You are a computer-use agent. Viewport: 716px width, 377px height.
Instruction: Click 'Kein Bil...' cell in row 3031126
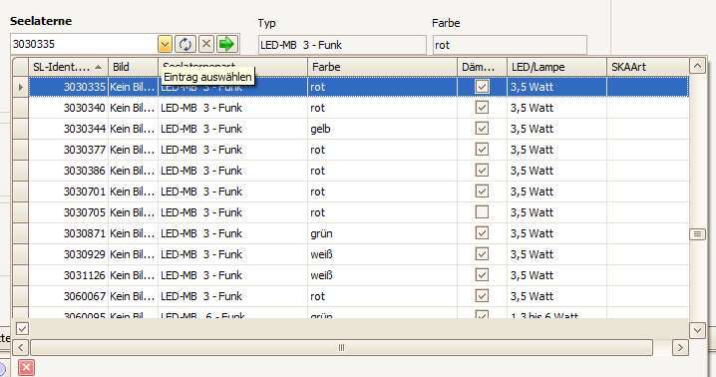coord(133,275)
